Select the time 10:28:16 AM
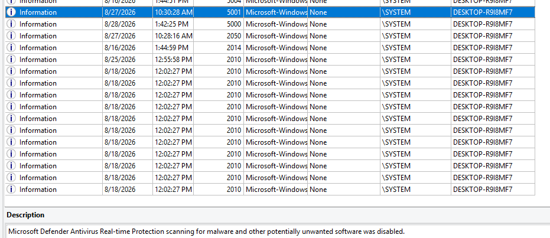Viewport: 550px width, 238px height. [173, 36]
